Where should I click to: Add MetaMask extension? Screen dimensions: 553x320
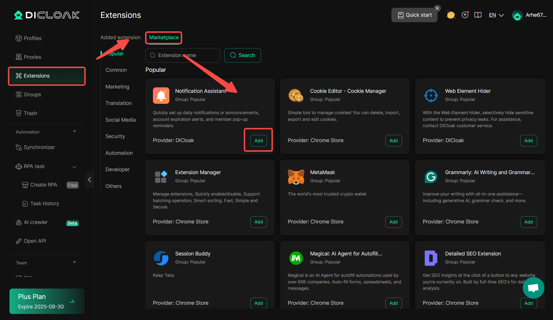pyautogui.click(x=393, y=222)
